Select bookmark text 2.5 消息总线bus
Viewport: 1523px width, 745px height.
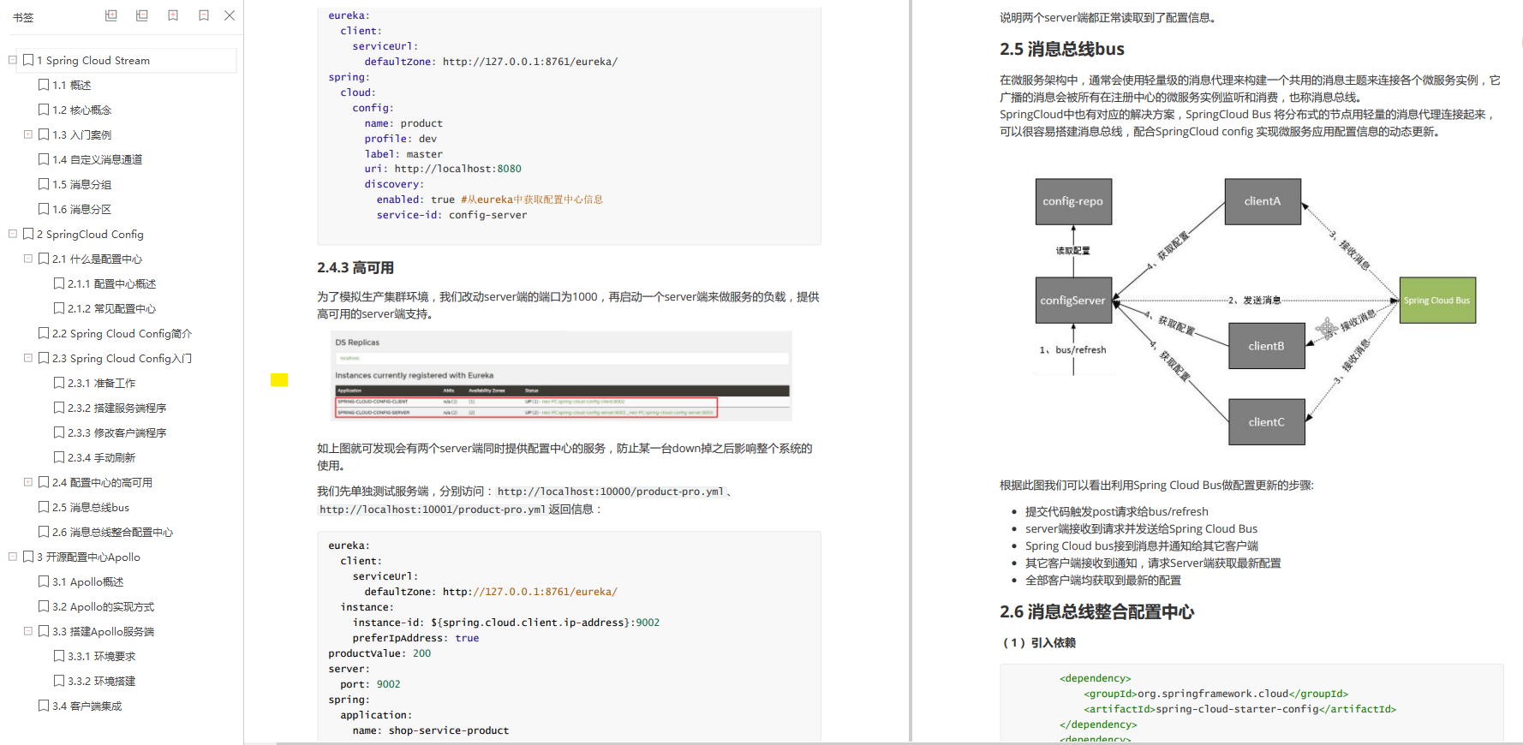(91, 507)
